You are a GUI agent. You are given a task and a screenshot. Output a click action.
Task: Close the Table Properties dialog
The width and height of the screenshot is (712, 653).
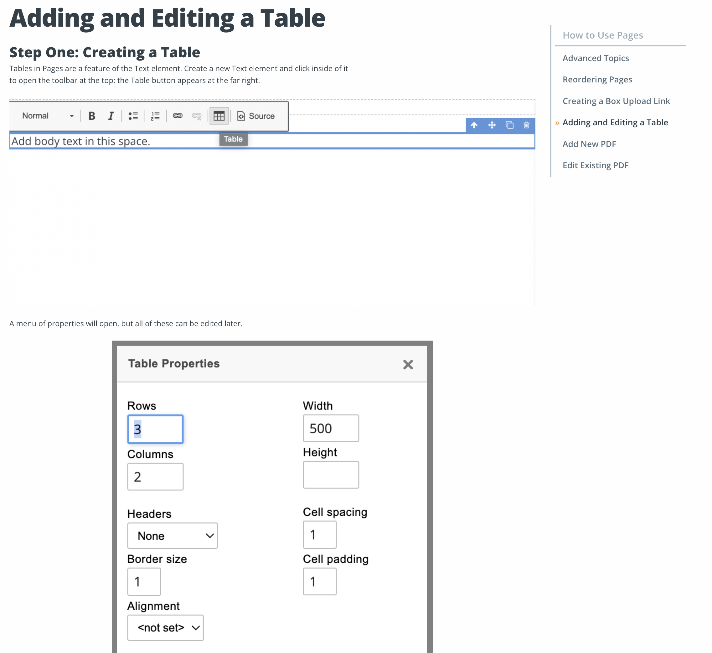click(408, 364)
